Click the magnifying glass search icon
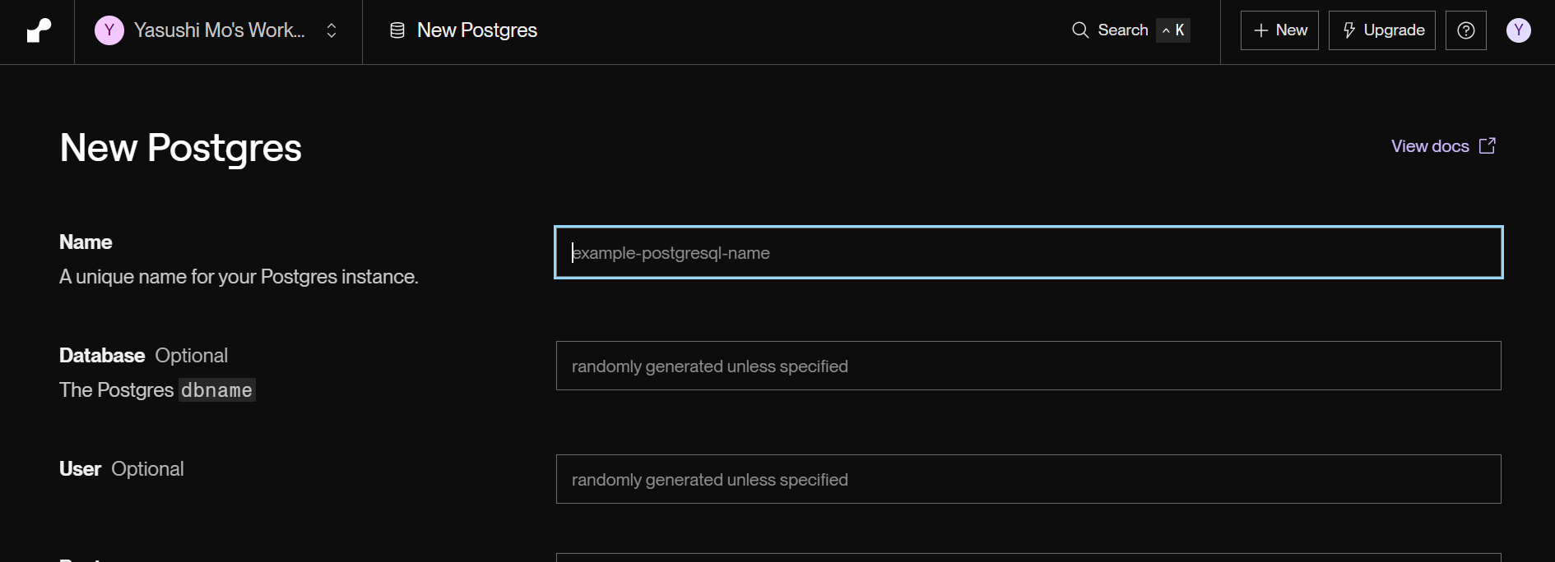 (x=1079, y=30)
